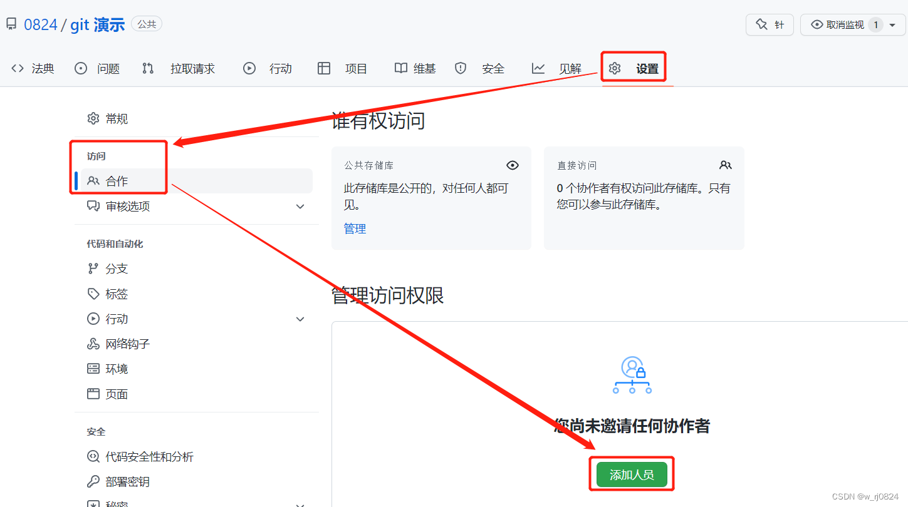Click the browser icon beside 页面

(x=93, y=394)
